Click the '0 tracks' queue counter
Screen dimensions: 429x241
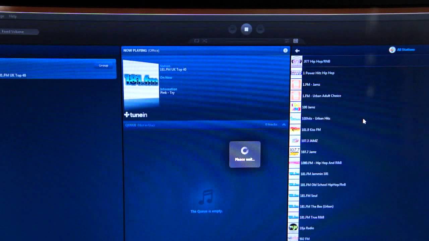pyautogui.click(x=271, y=125)
